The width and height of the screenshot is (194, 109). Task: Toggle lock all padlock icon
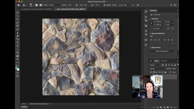[x=166, y=72]
